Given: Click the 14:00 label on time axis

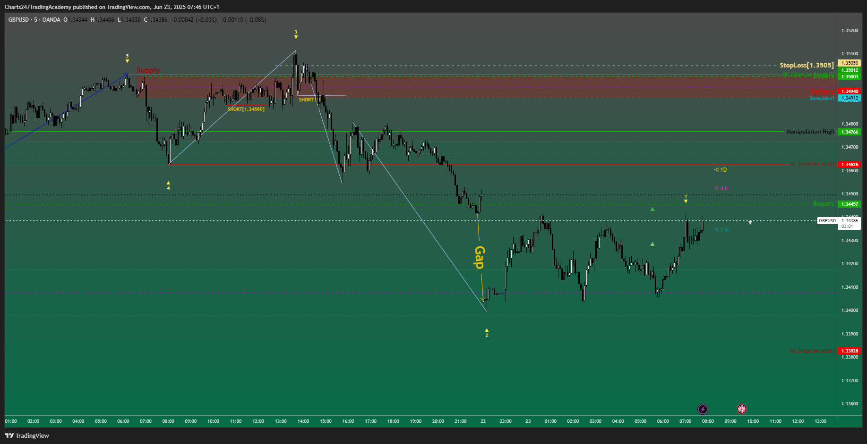Looking at the screenshot, I should pos(303,421).
